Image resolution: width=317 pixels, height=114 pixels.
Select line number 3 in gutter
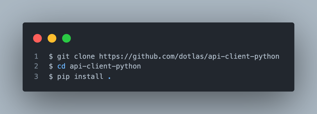(36, 77)
